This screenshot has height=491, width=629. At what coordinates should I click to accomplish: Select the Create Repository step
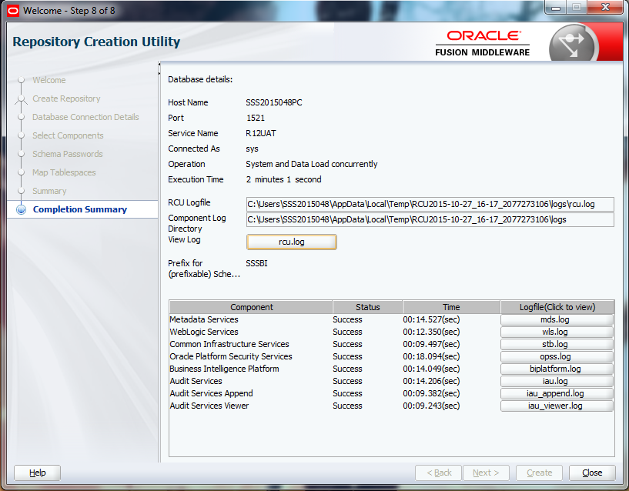66,99
